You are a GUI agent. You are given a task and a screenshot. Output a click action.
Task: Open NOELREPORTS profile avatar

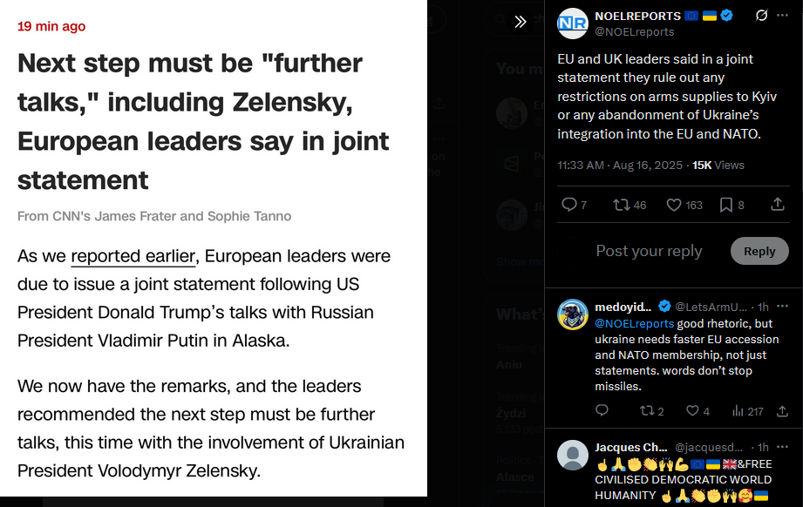click(x=572, y=24)
